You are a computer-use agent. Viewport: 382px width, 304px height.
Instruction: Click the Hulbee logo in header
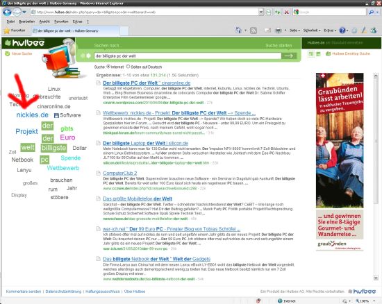25,43
